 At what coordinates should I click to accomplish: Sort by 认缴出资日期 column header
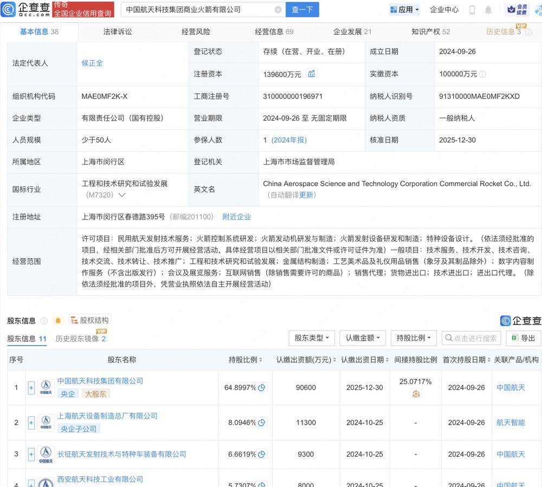(x=365, y=360)
